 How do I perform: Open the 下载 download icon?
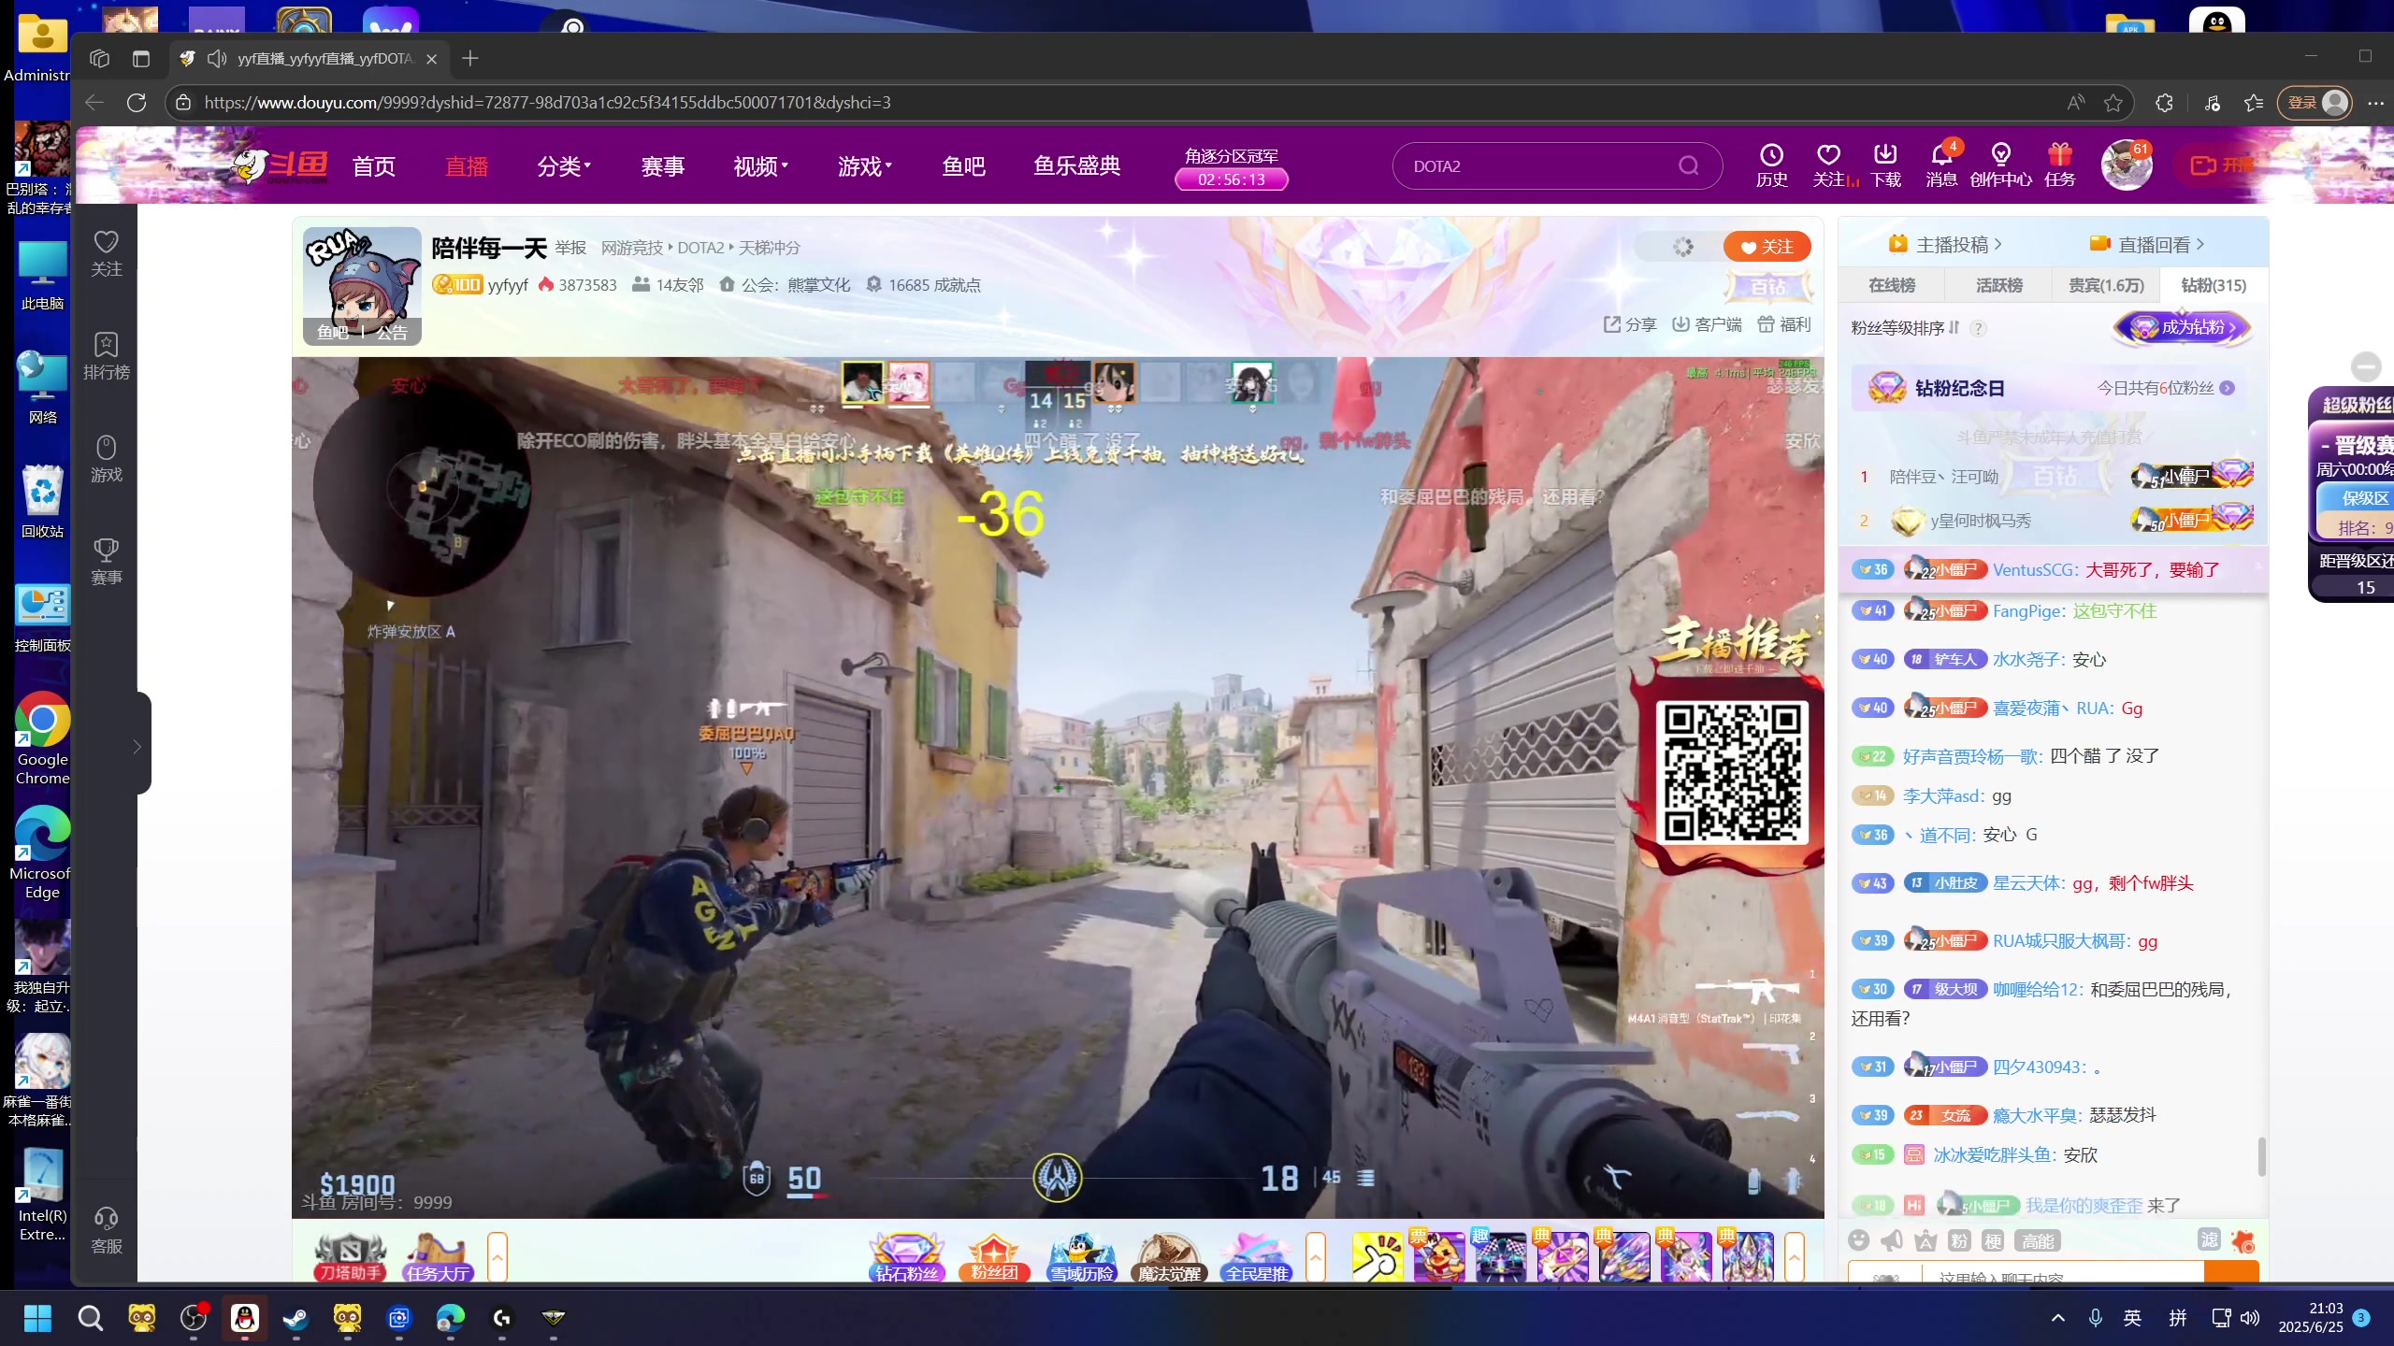(x=1885, y=165)
